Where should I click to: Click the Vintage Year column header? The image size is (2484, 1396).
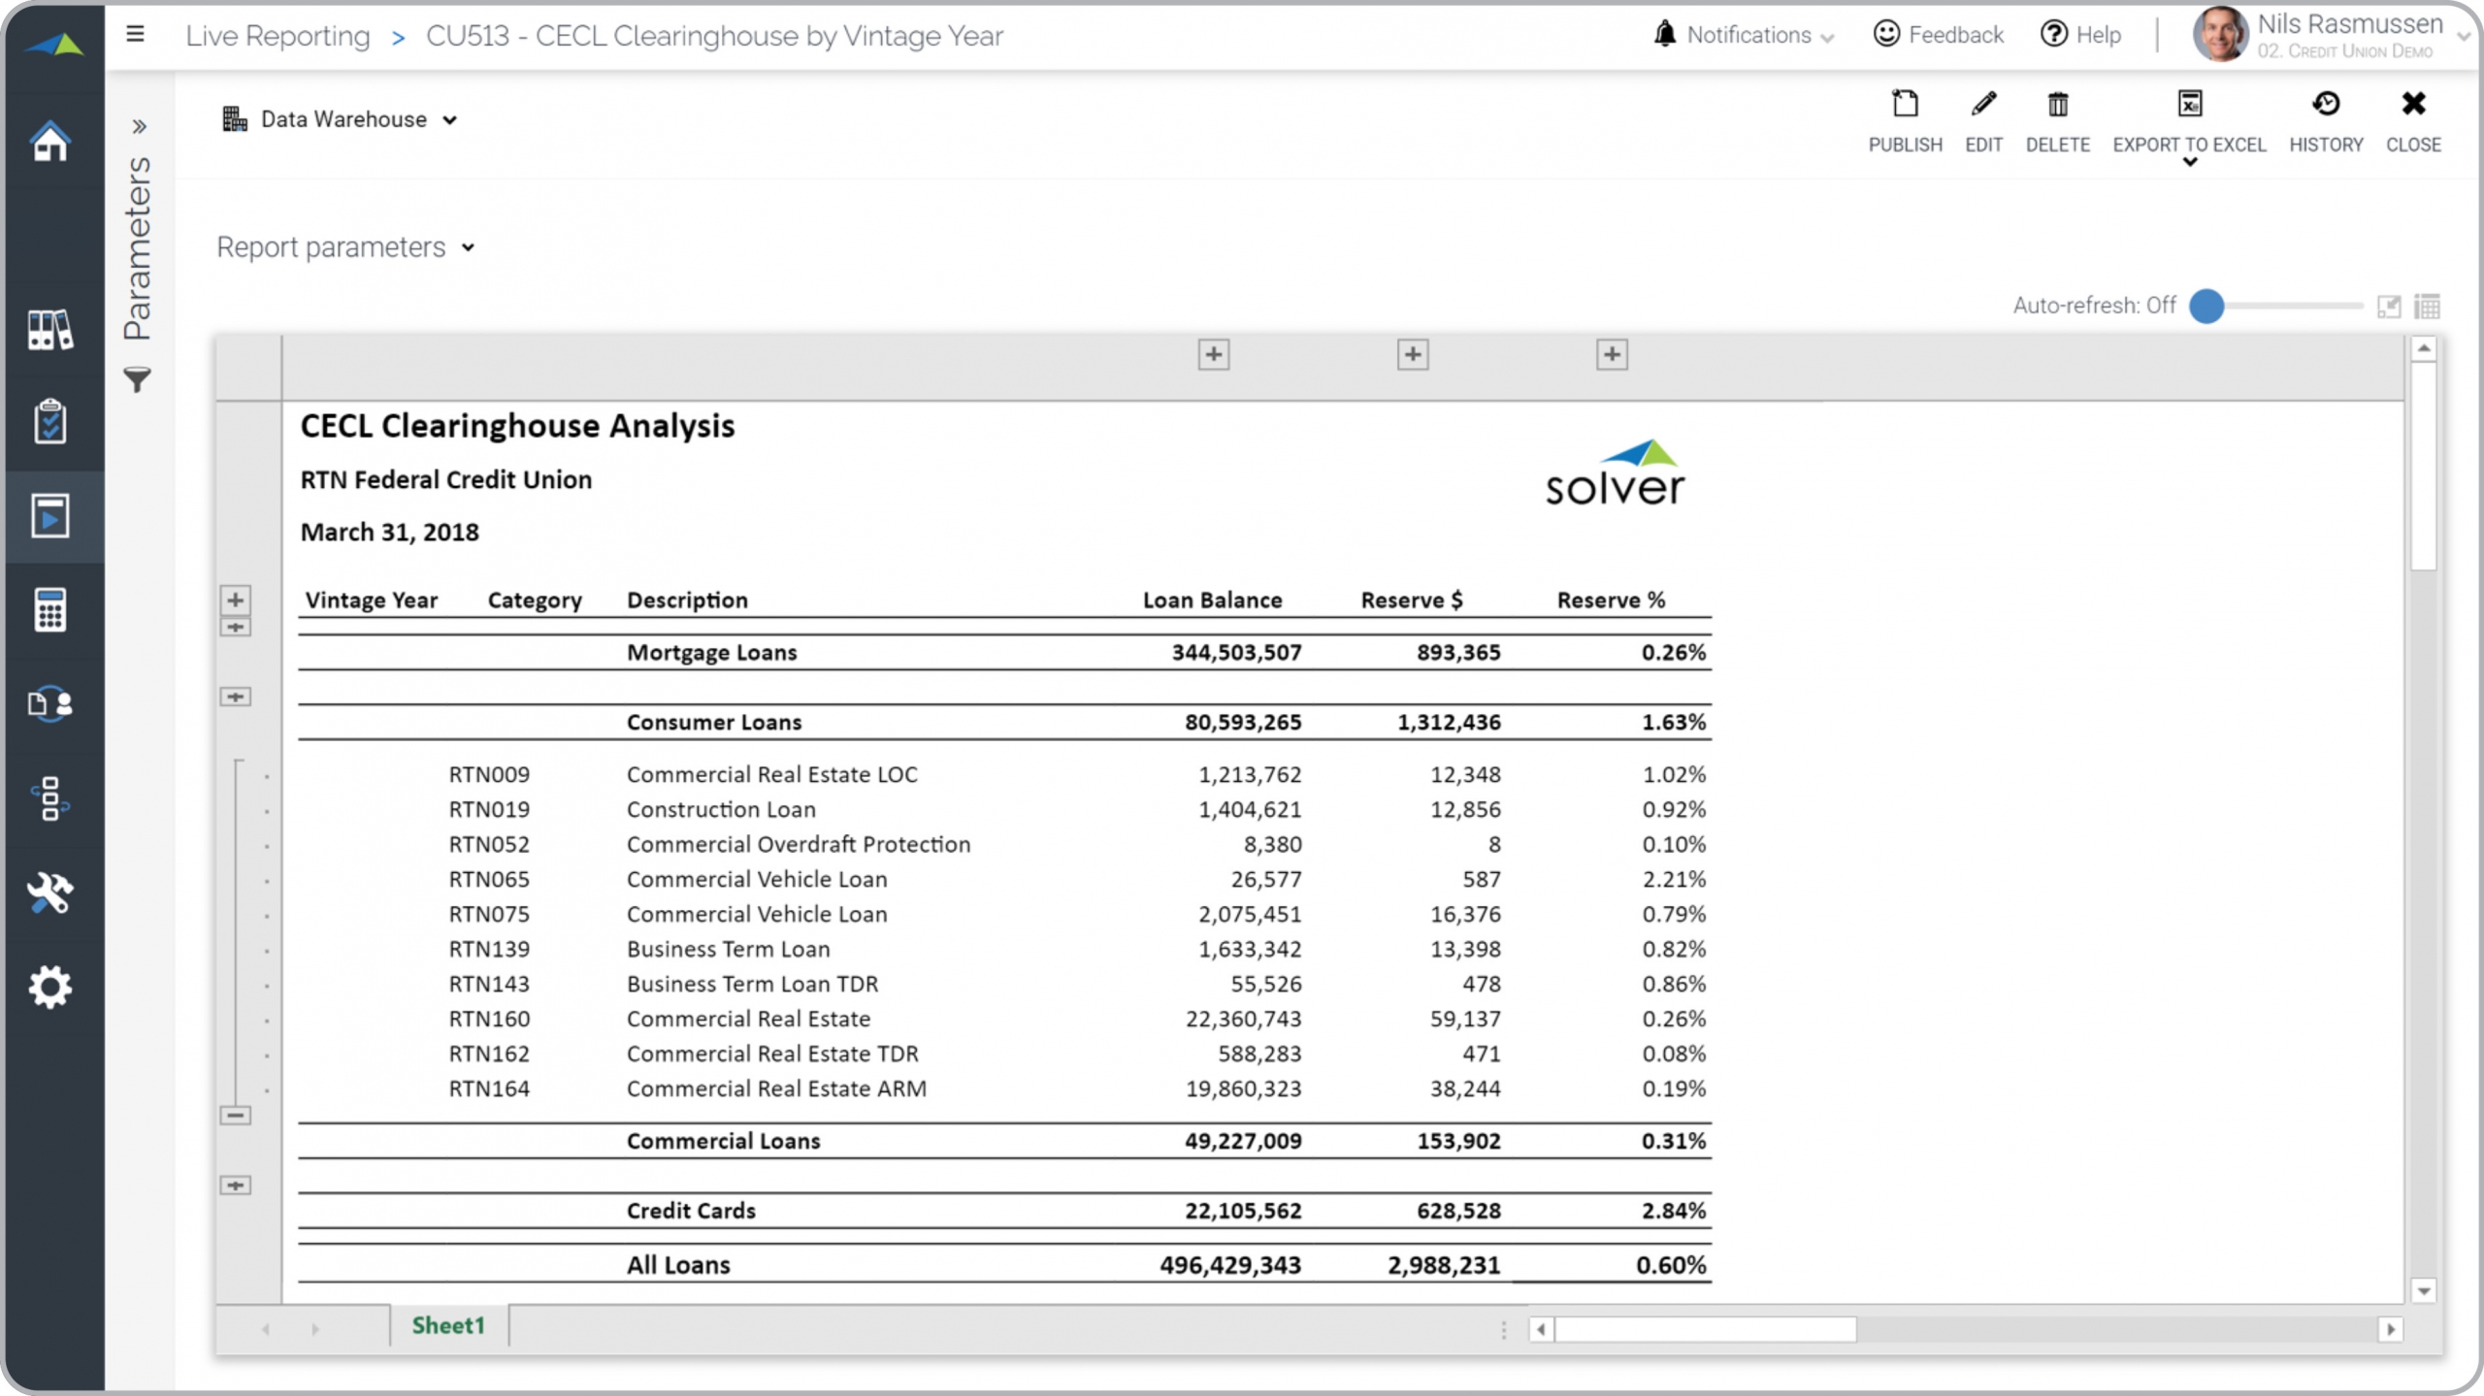tap(372, 601)
